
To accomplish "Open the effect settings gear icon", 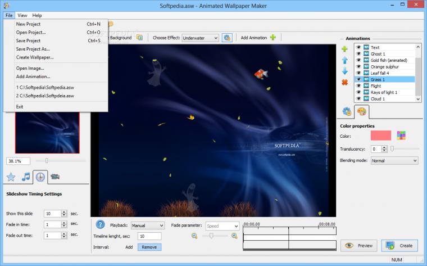I will [x=227, y=38].
